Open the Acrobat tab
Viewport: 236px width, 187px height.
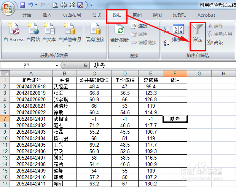coord(206,15)
